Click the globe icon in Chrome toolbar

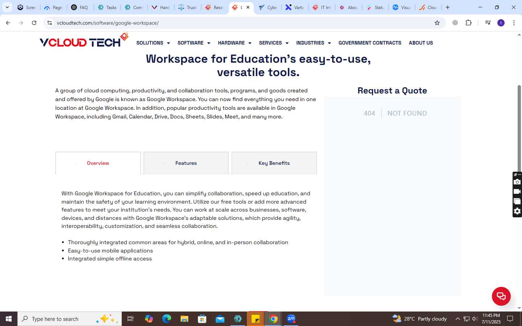(x=455, y=23)
